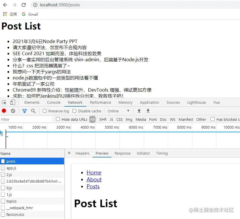Stop recording network log with red button
This screenshot has height=219, width=240.
pos(4,111)
